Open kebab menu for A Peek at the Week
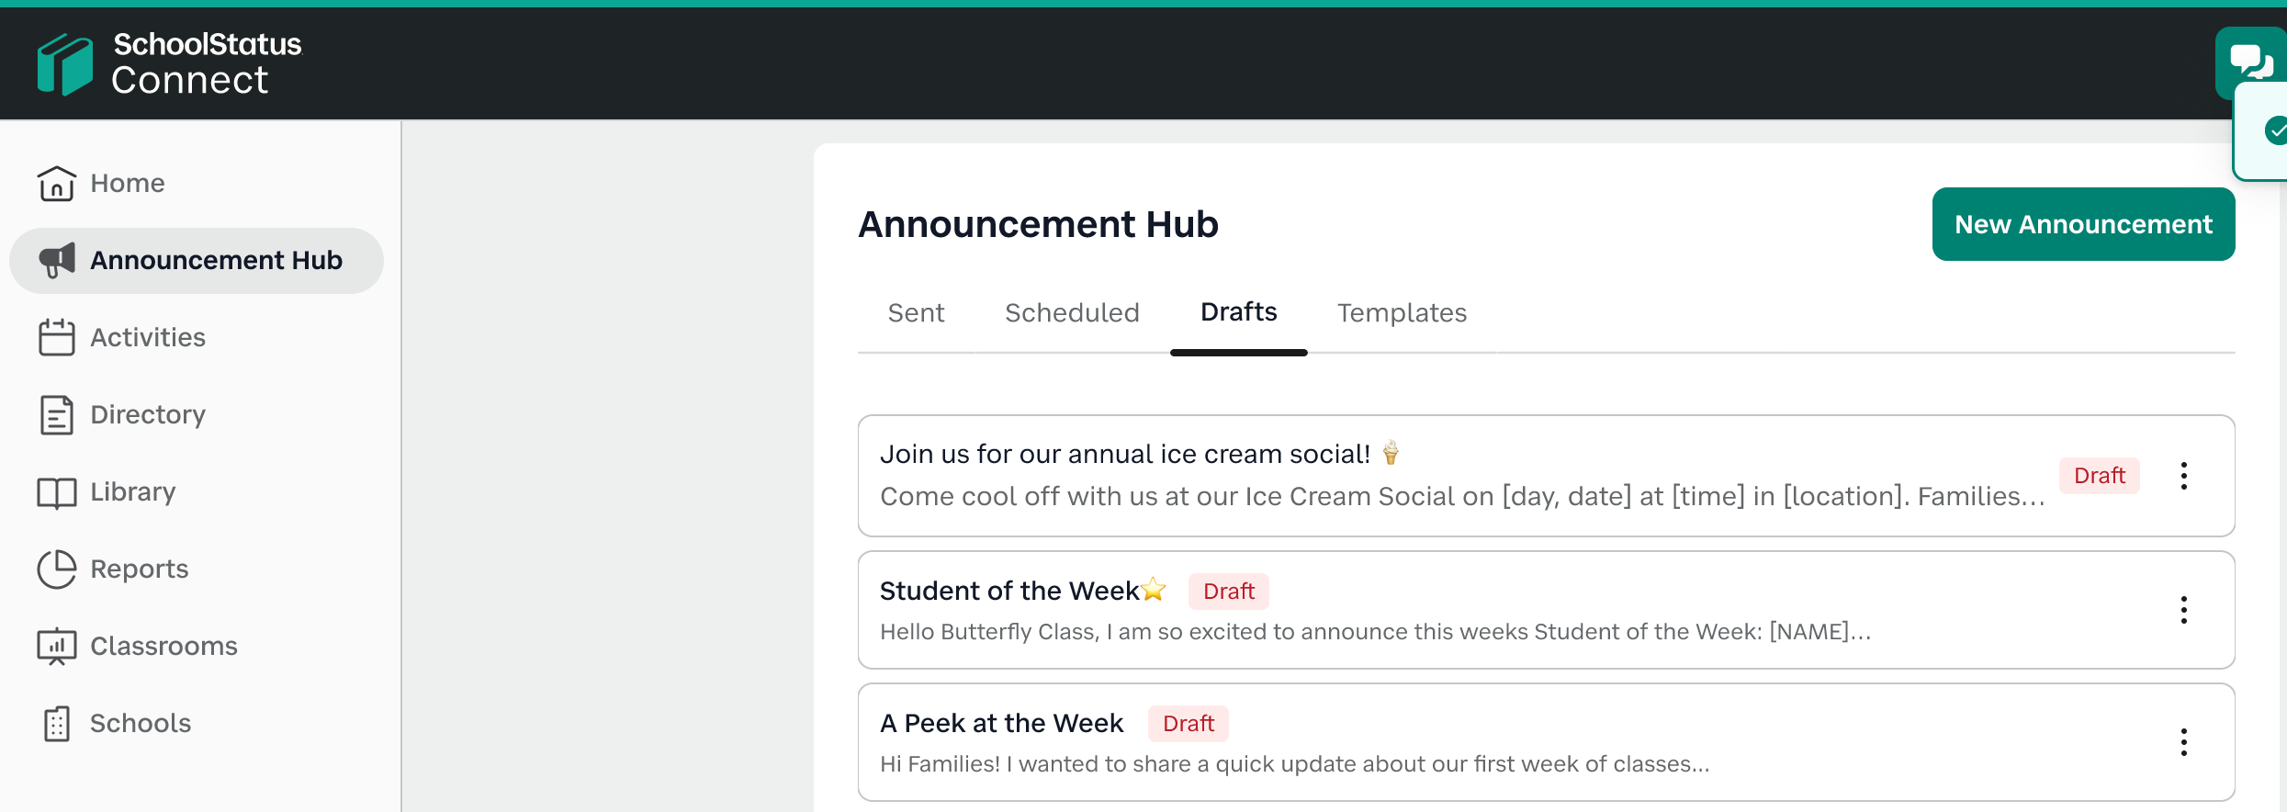 (x=2183, y=742)
